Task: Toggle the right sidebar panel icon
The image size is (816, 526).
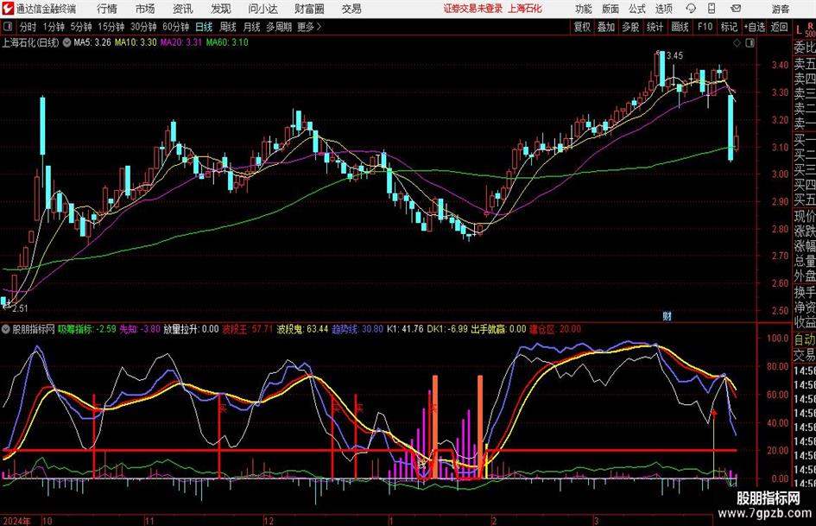Action: [750, 43]
